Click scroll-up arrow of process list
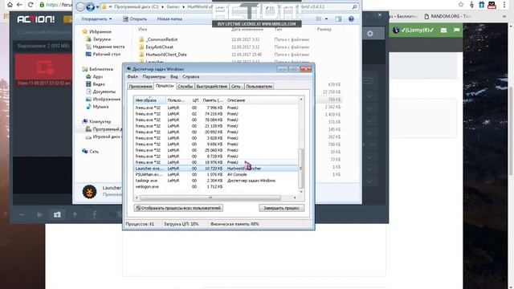The width and height of the screenshot is (514, 289). pos(301,100)
